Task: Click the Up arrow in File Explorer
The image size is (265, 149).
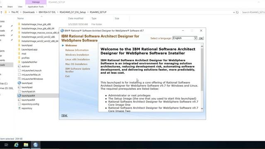Action: (x=1, y=12)
